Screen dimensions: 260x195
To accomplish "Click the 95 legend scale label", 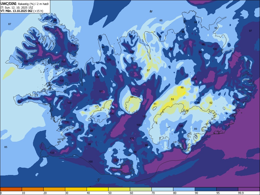I will tap(218, 193).
